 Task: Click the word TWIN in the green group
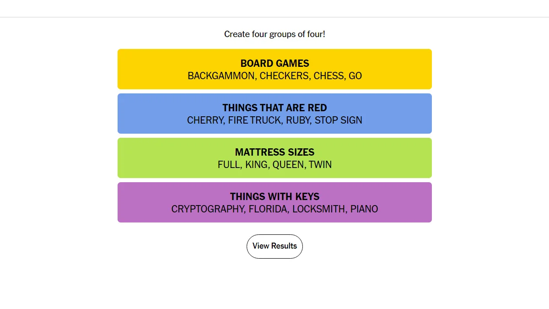tap(320, 165)
